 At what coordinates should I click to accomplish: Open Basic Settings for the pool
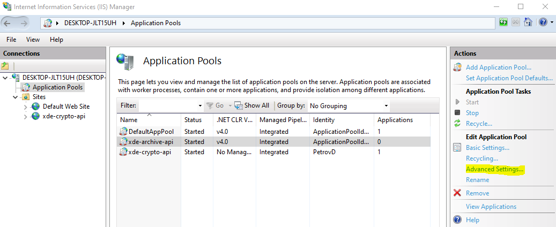[487, 148]
